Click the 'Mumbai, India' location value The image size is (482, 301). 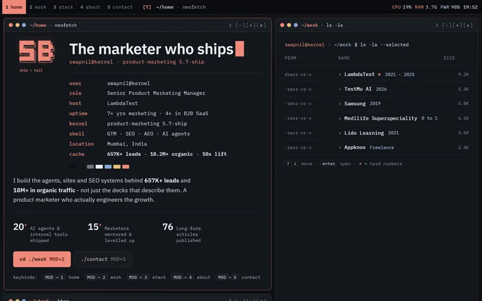coord(127,144)
